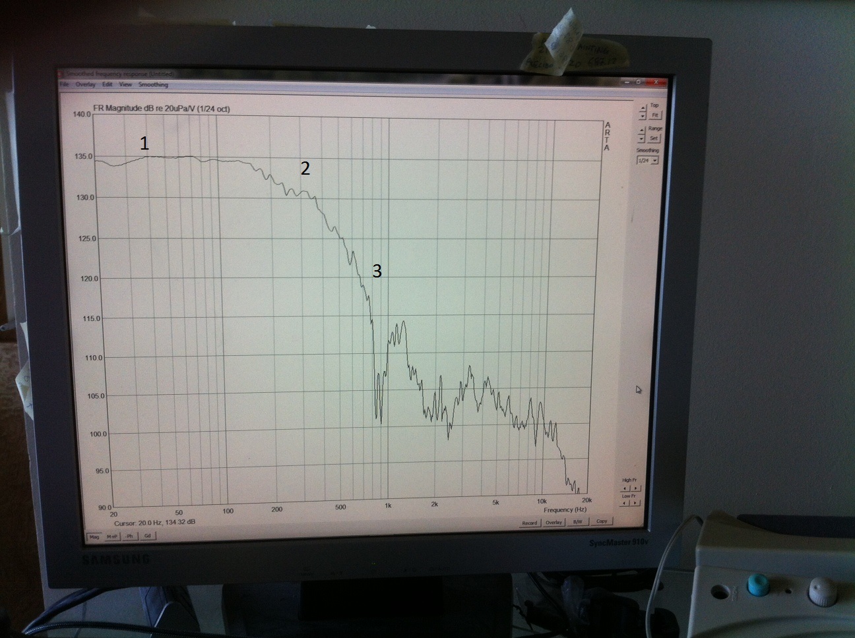Increase the Range with up arrow
855x638 pixels.
point(641,130)
